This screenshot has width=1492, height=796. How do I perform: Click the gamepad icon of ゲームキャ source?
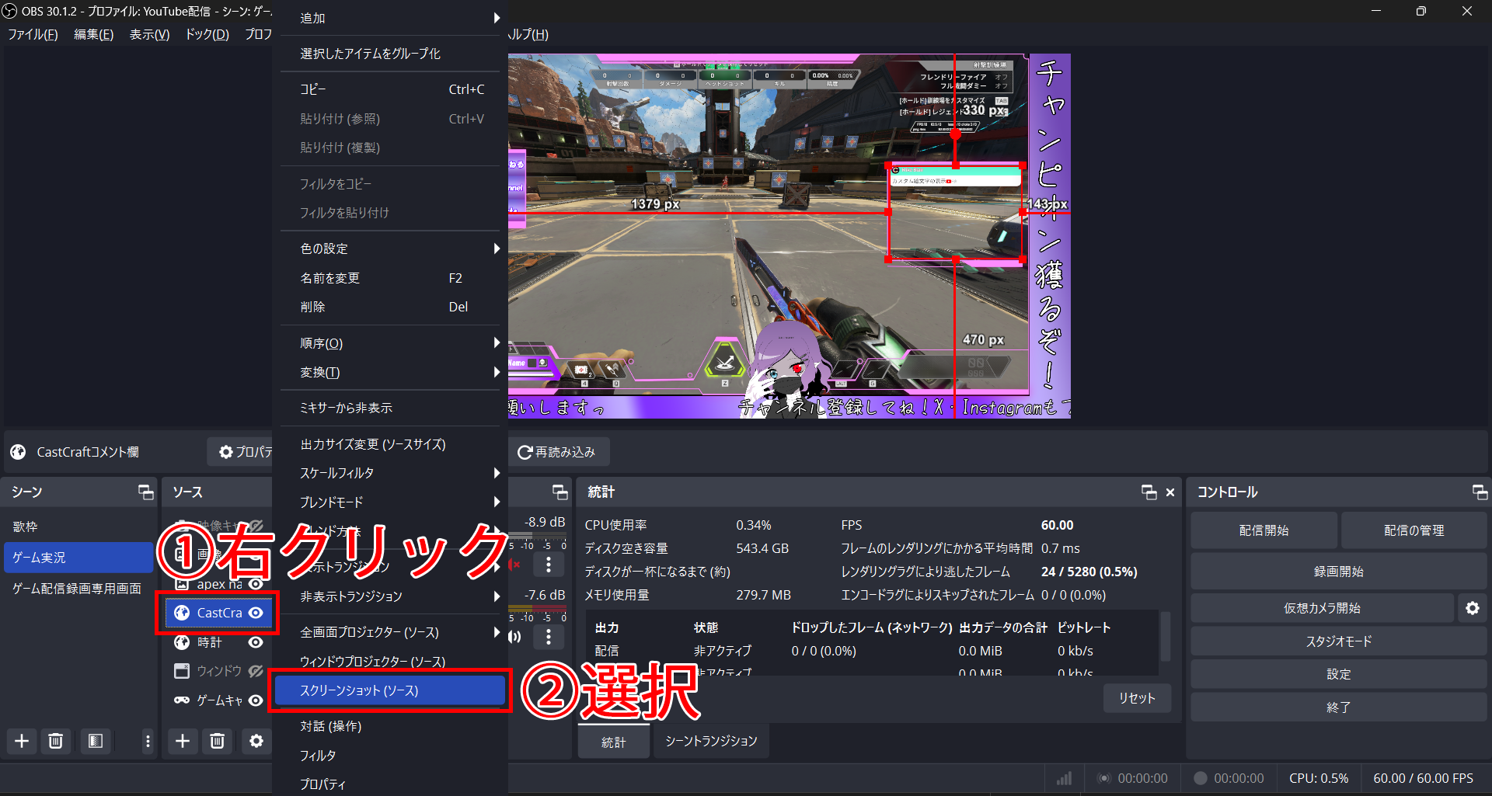tap(182, 700)
